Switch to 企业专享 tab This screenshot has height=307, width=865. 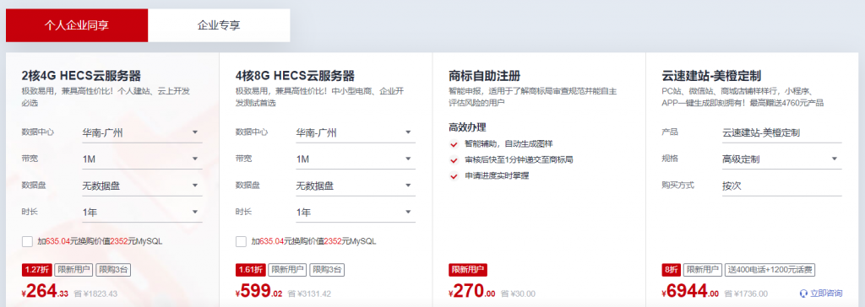219,25
